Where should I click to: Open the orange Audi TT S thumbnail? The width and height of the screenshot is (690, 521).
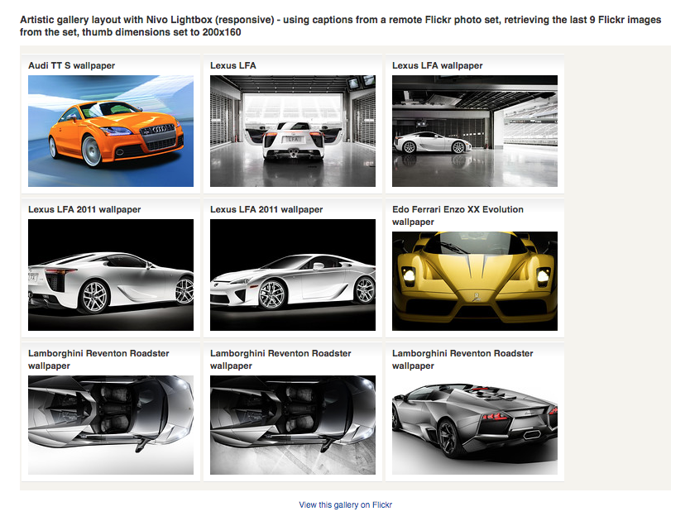click(111, 131)
